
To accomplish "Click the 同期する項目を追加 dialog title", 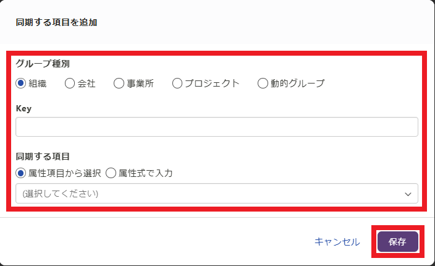I will click(x=56, y=22).
